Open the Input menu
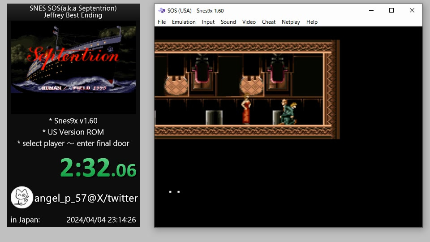Image resolution: width=430 pixels, height=242 pixels. point(208,22)
